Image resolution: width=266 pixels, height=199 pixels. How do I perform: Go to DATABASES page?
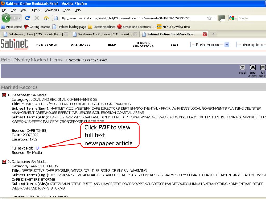tap(81, 45)
